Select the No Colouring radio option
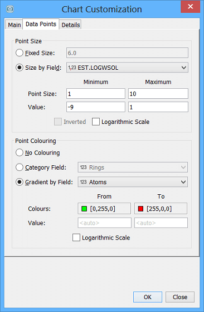 coord(20,152)
